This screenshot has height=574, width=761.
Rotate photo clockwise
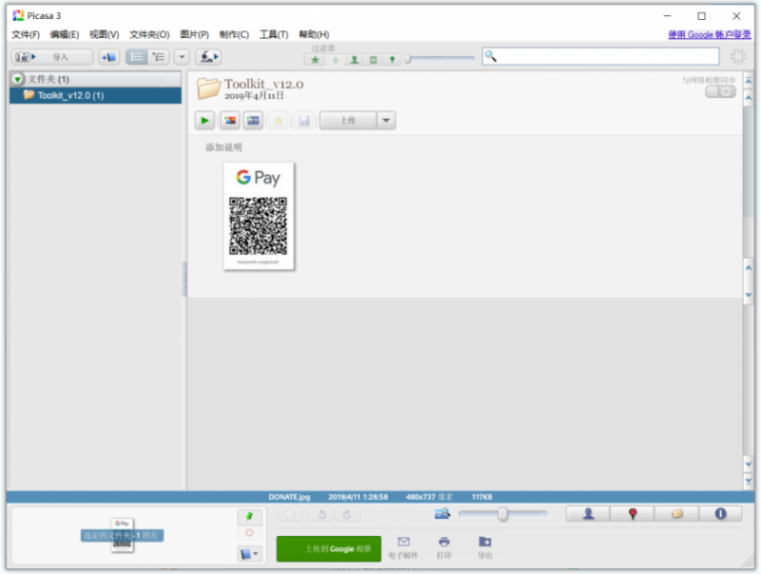pos(346,514)
